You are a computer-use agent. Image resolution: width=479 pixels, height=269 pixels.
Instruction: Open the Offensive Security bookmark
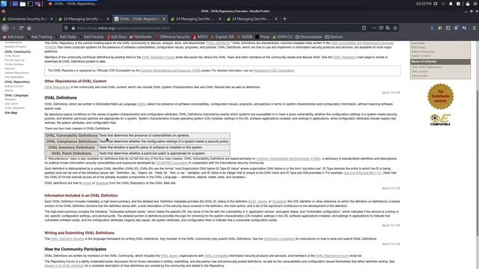173,37
